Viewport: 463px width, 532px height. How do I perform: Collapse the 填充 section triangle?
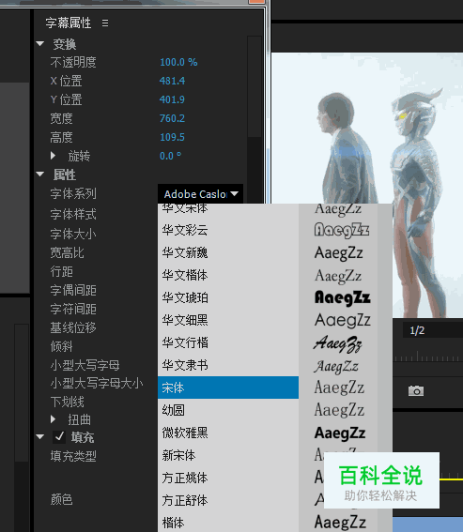click(40, 437)
